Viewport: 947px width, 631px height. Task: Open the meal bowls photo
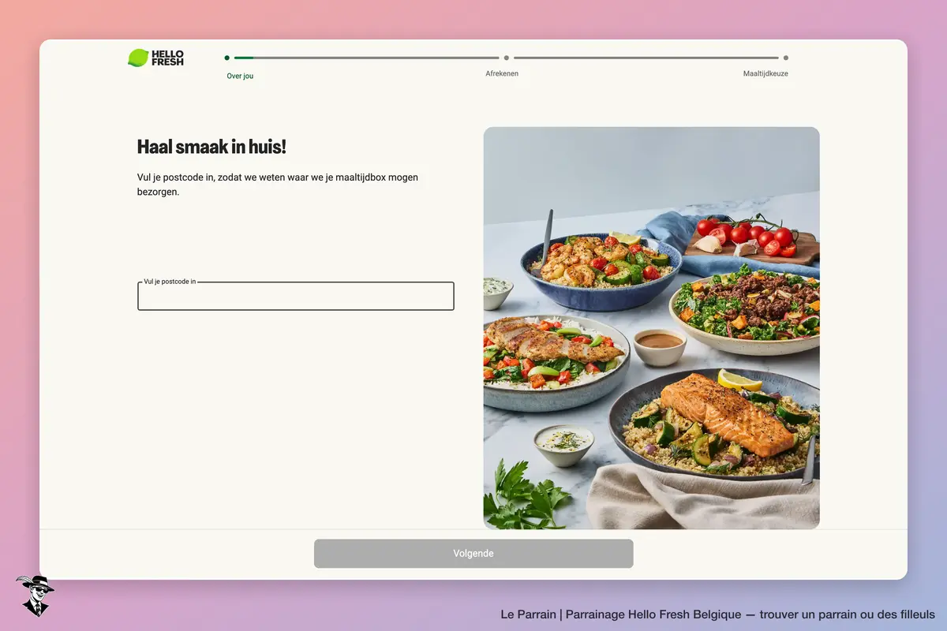pyautogui.click(x=651, y=328)
